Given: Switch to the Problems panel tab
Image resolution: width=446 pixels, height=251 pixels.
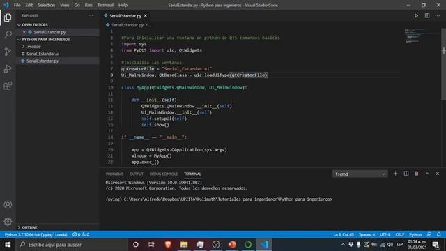Looking at the screenshot, I should [114, 174].
